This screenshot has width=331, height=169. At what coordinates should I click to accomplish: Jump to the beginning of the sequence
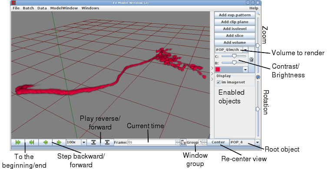(x=18, y=142)
